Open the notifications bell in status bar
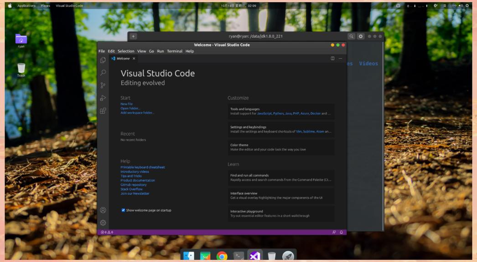 [x=341, y=232]
